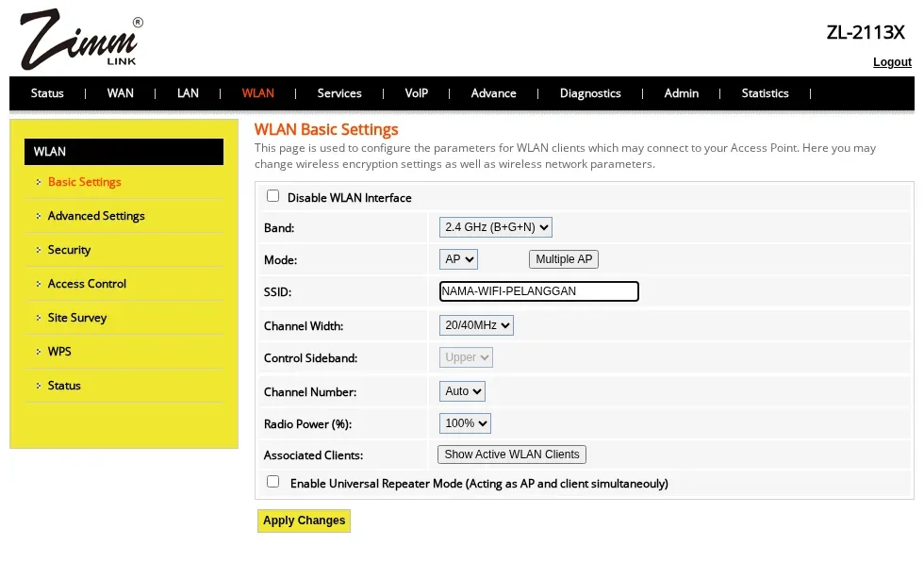Open WPS page in sidebar
This screenshot has width=924, height=562.
tap(59, 352)
